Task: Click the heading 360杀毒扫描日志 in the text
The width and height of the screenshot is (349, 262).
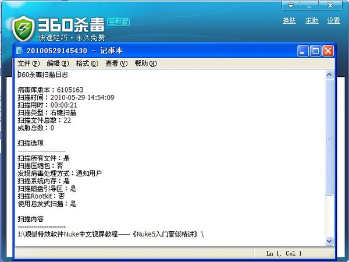Action: point(43,75)
